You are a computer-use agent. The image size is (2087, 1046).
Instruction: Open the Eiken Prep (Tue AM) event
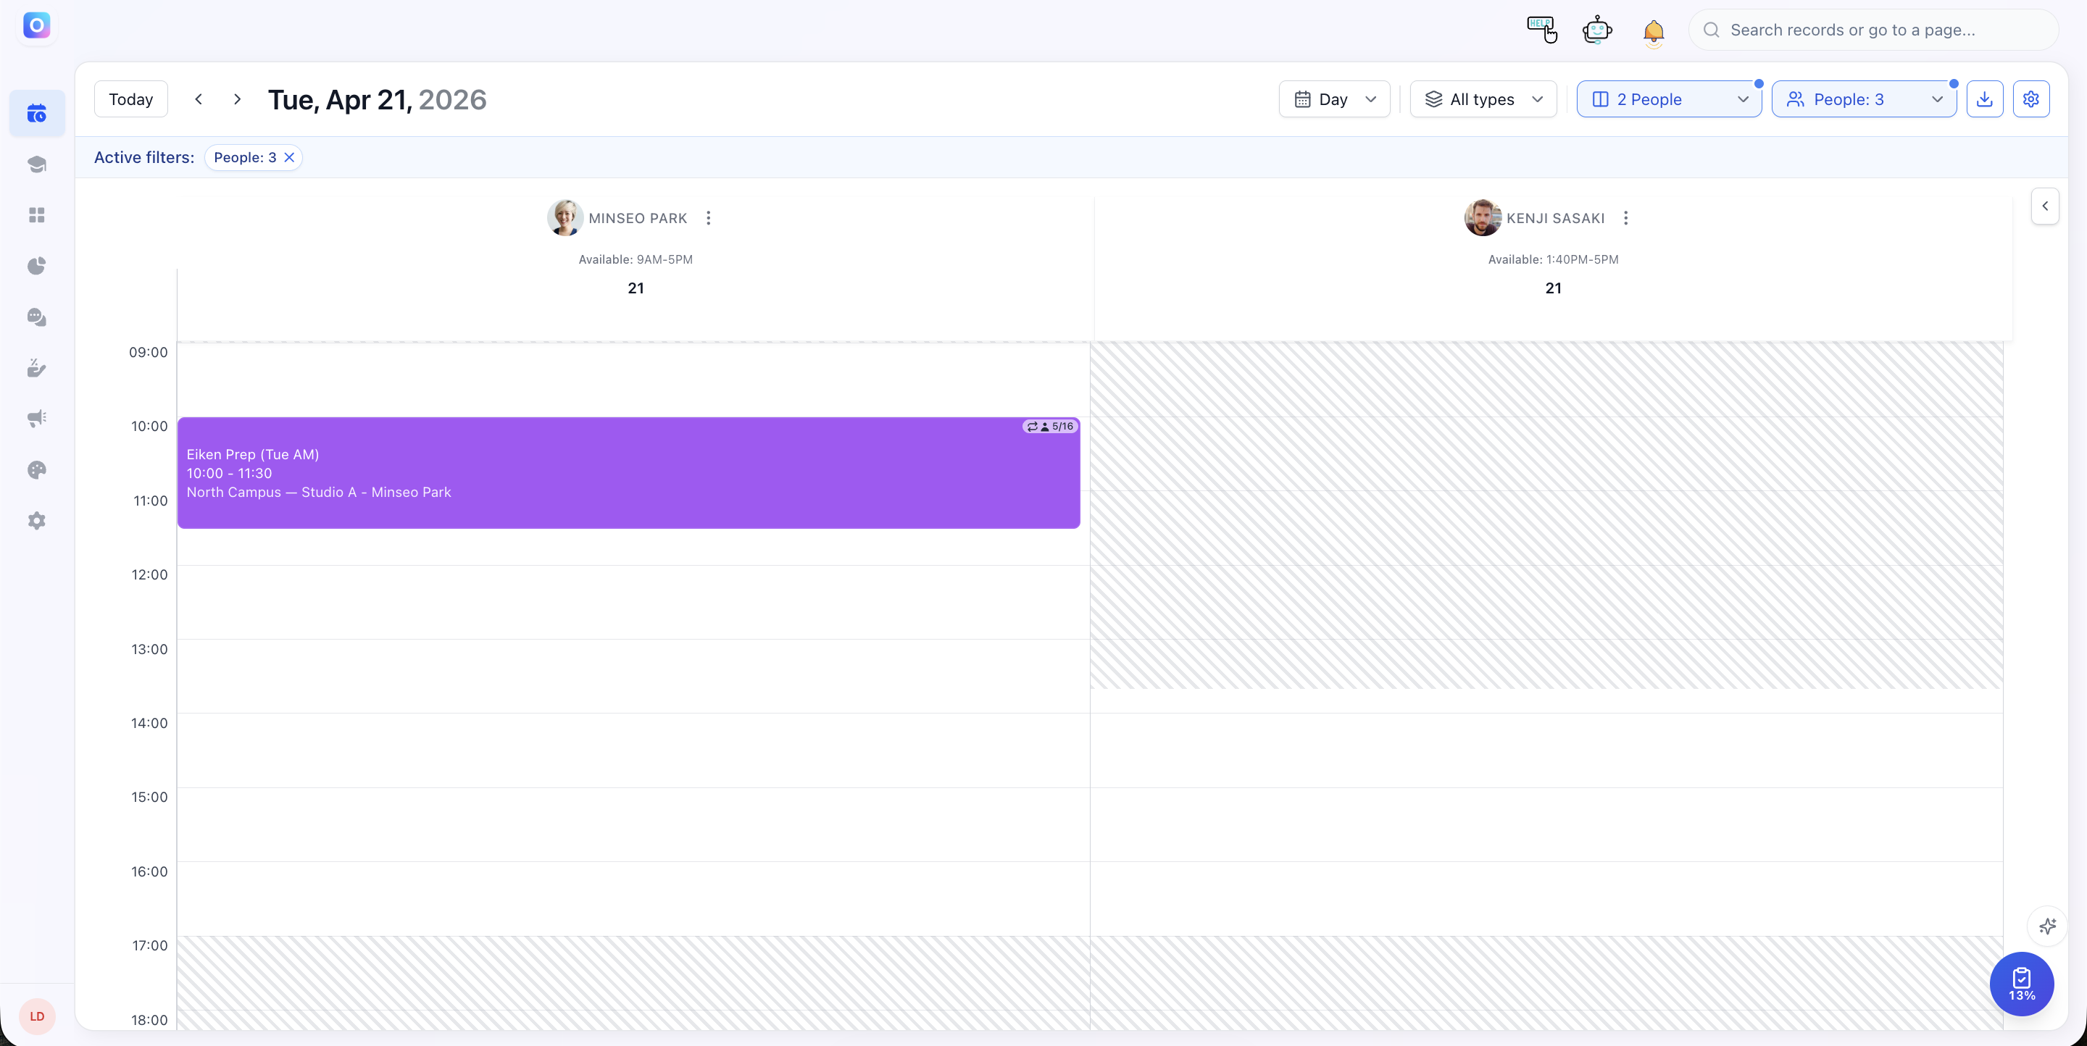tap(629, 473)
